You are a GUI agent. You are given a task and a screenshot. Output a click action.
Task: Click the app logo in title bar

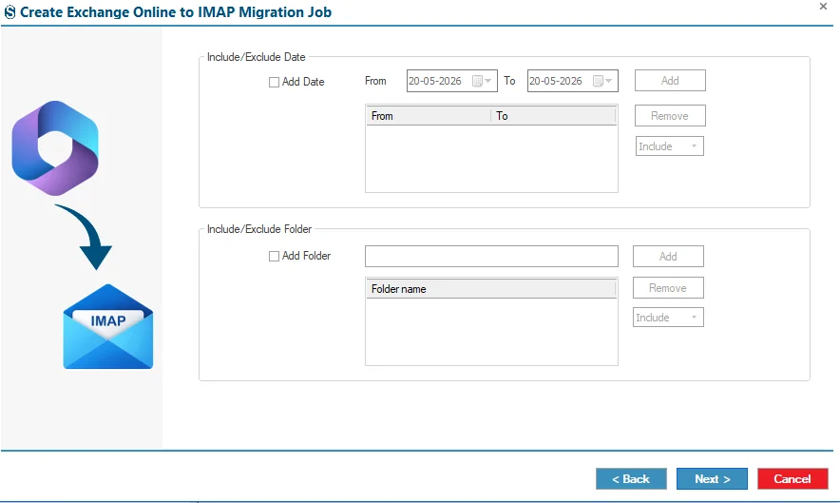(x=10, y=11)
